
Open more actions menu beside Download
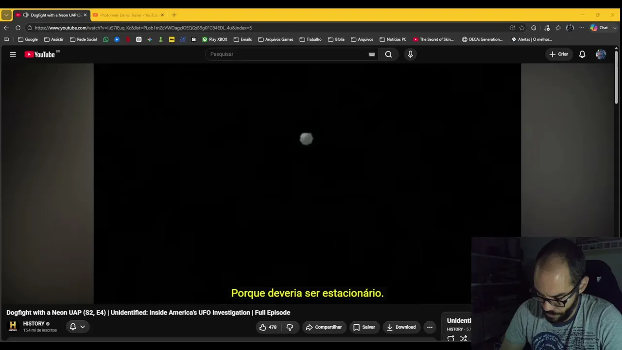point(430,327)
